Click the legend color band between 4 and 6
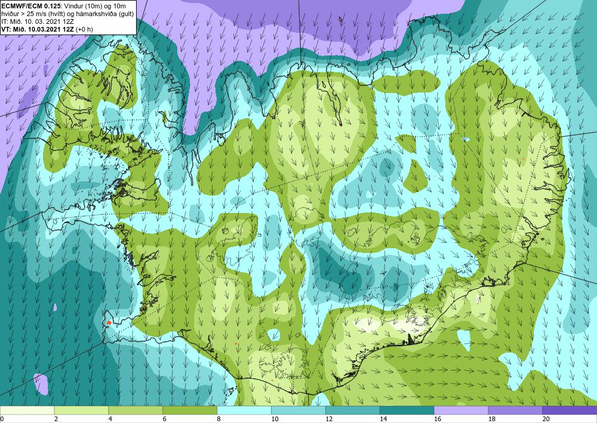The height and width of the screenshot is (423, 597). coord(136,410)
